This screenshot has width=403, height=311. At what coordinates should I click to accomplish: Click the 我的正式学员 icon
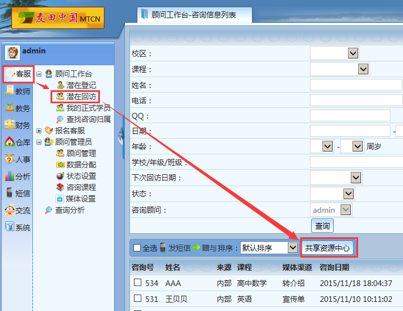coord(60,108)
